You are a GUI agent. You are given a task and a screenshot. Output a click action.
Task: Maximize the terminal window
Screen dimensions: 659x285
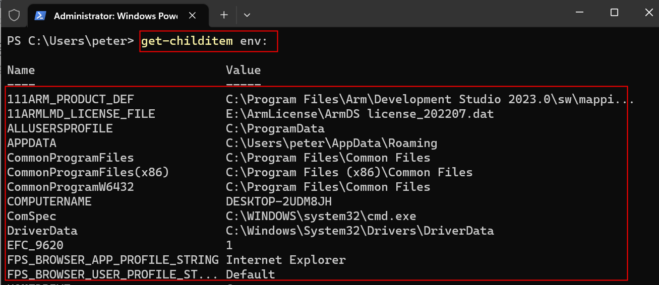pos(614,13)
